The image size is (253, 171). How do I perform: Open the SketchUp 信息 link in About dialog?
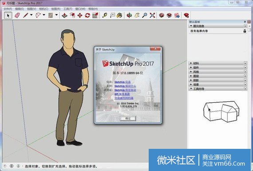point(123,82)
